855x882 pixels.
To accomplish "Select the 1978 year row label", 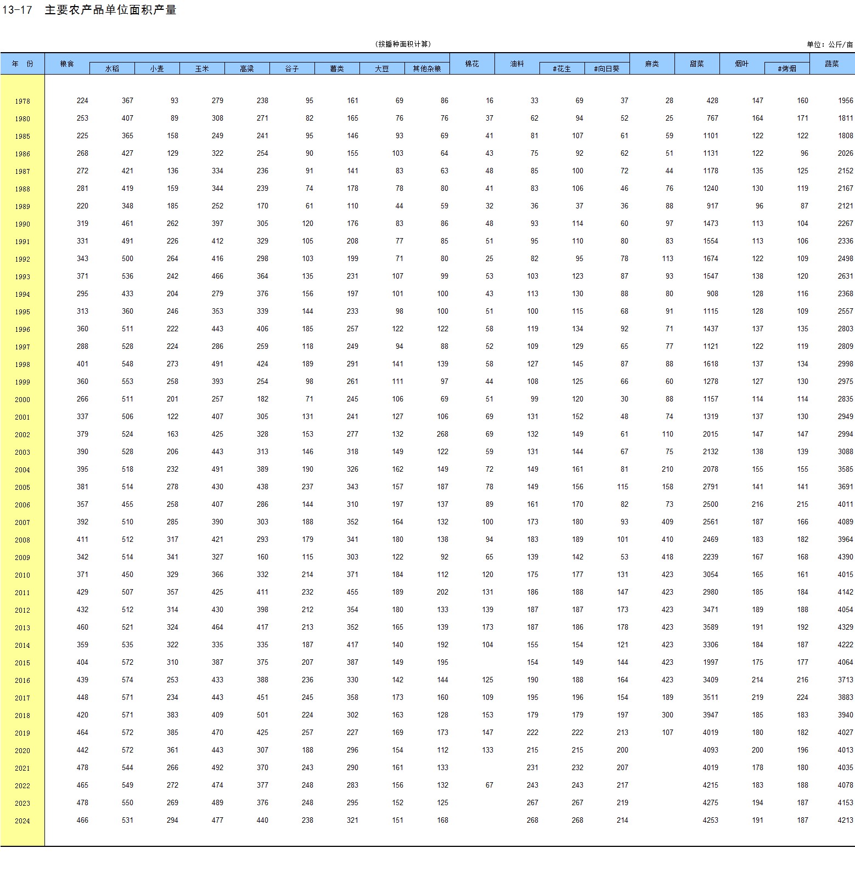I will click(22, 101).
